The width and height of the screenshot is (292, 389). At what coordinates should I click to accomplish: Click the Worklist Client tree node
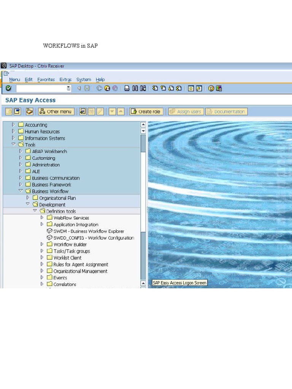[x=67, y=258]
